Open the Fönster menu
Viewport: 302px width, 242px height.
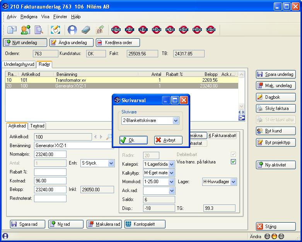coord(60,17)
